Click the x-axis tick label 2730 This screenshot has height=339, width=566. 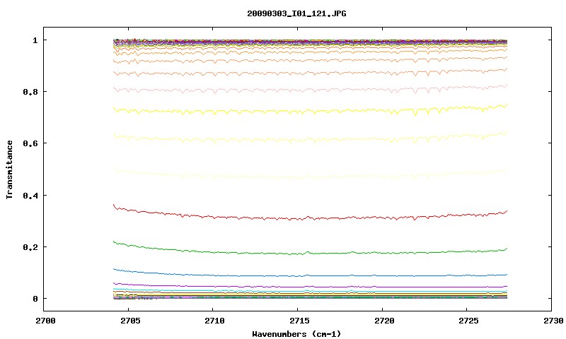click(x=553, y=321)
